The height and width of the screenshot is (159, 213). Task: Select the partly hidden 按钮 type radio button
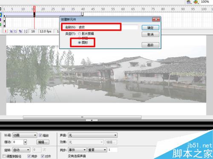point(79,38)
